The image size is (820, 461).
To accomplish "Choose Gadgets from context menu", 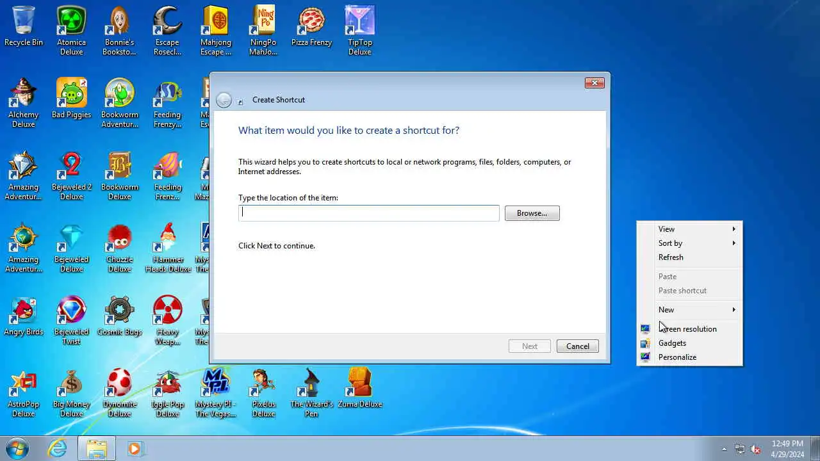I will pyautogui.click(x=689, y=343).
